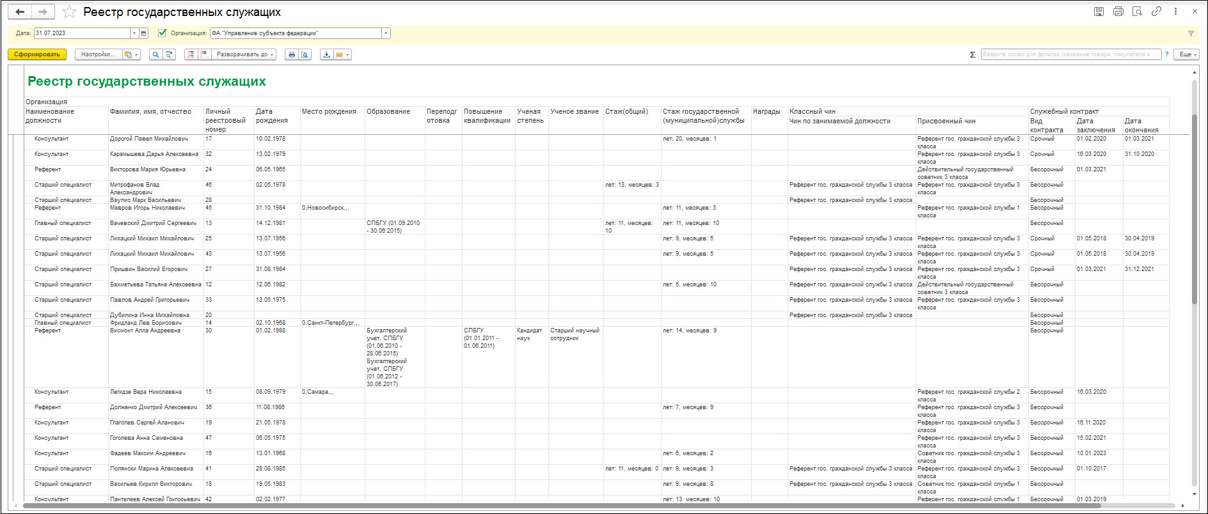Viewport: 1208px width, 514px height.
Task: Click the find-next refresh icon beside the magnifier
Action: (x=169, y=55)
